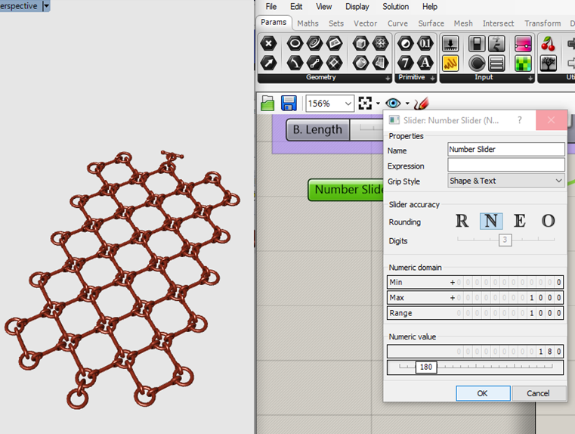Pick the pink Gradient input icon
575x434 pixels.
524,44
